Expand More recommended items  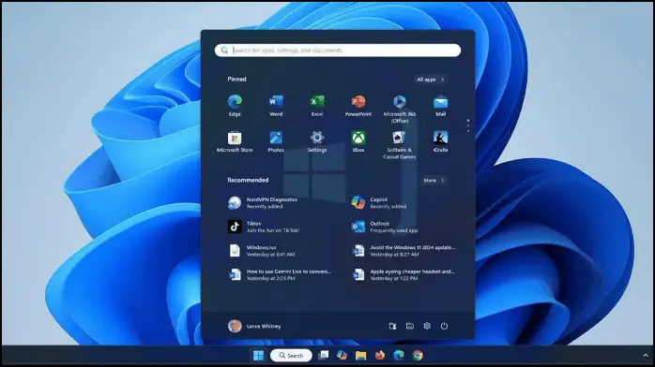[x=434, y=181]
